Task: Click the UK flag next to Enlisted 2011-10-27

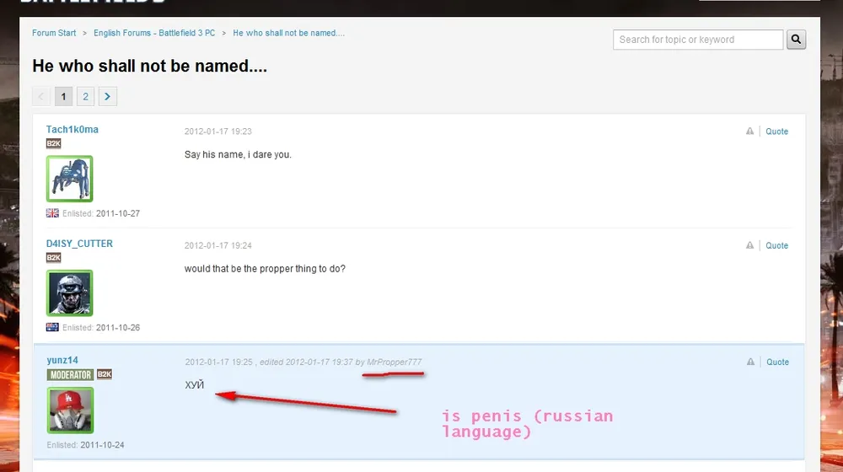Action: 52,213
